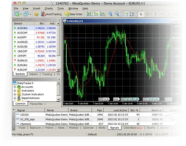The width and height of the screenshot is (186, 146).
Task: Expand the Expert Advisors tree node
Action: 15,98
